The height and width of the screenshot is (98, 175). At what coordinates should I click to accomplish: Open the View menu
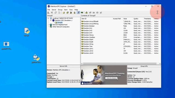point(71,10)
